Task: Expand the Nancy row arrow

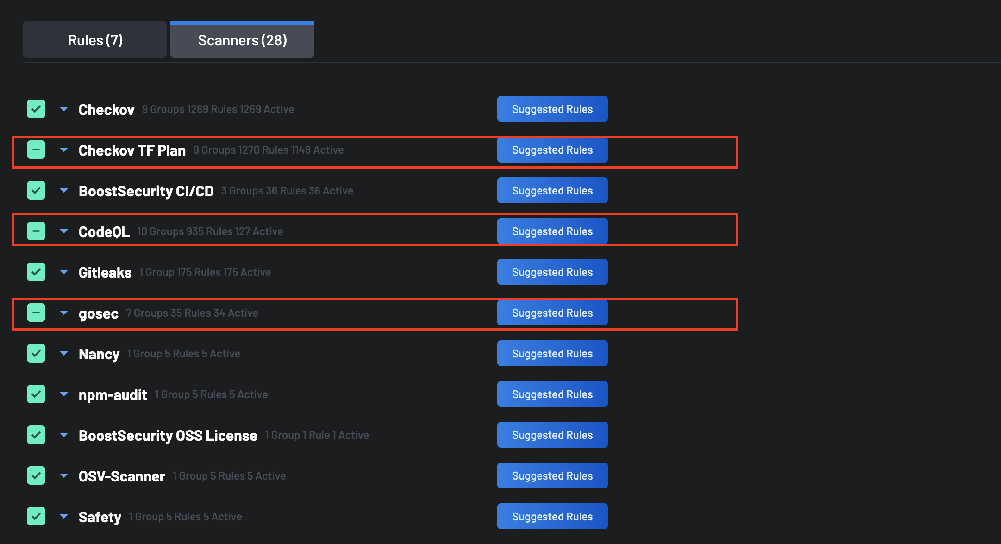Action: pos(64,354)
